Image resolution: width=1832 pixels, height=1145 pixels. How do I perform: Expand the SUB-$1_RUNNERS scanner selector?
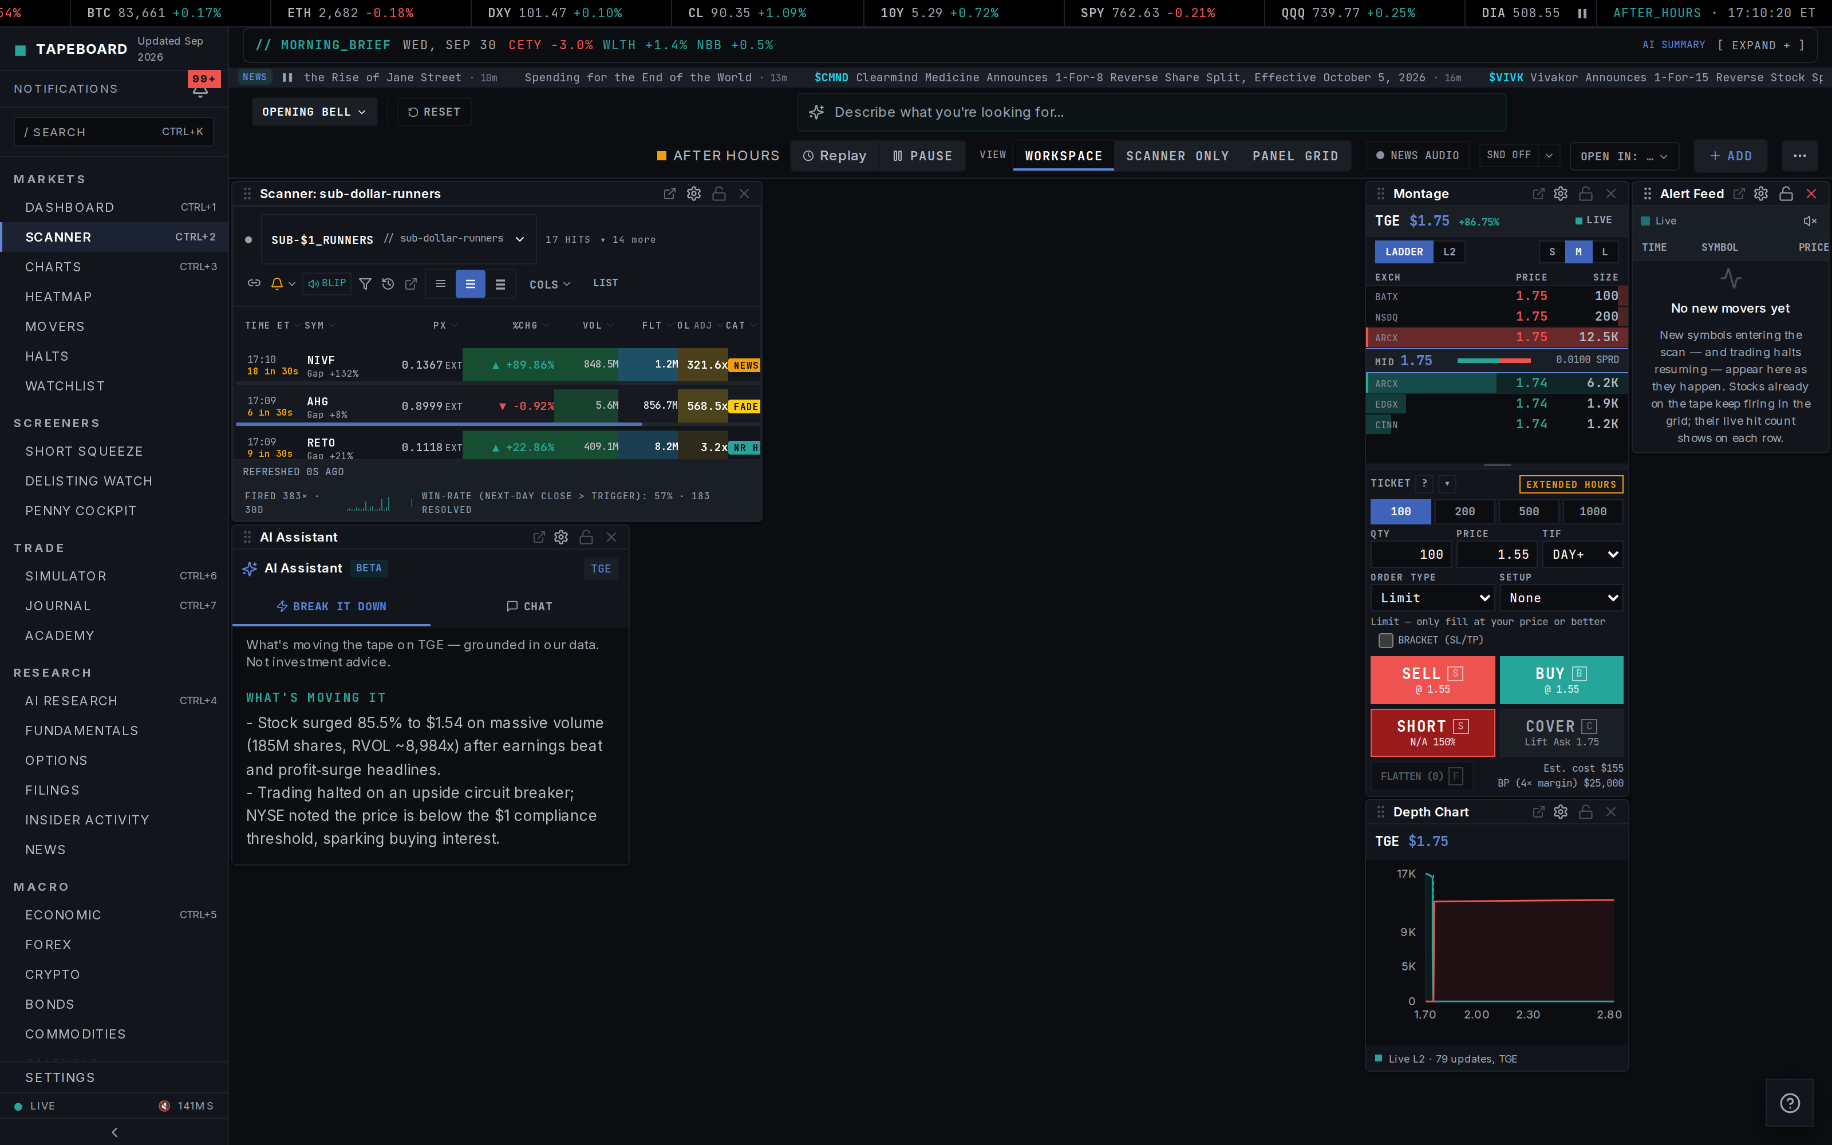tap(398, 239)
